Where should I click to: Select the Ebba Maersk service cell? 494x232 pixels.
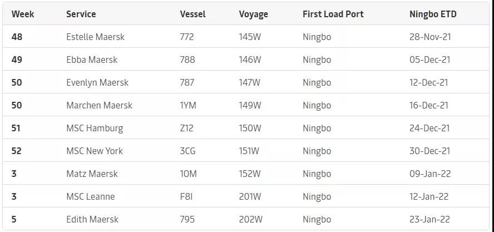[92, 60]
